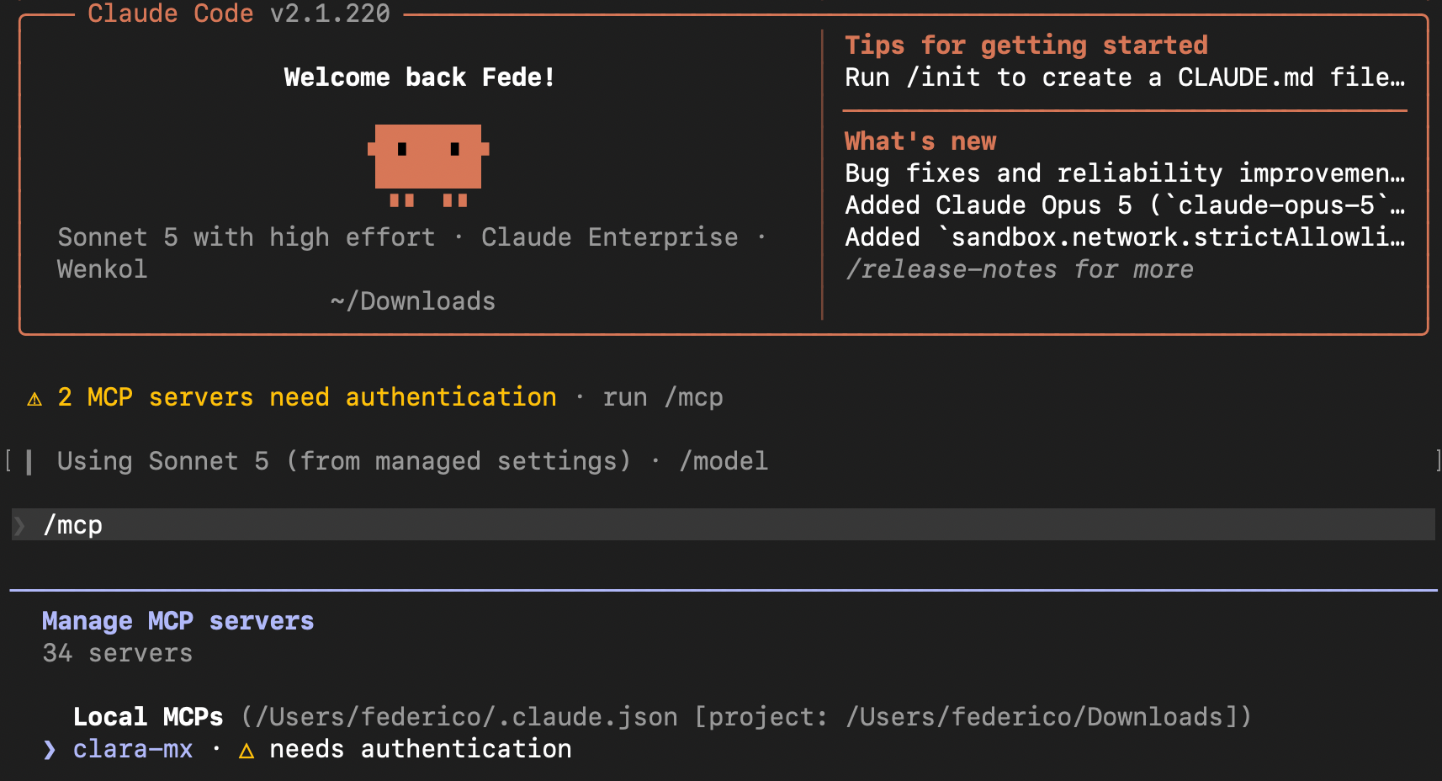Screen dimensions: 1442x781
Task: Click the "Local MCPs" section label
Action: point(148,717)
